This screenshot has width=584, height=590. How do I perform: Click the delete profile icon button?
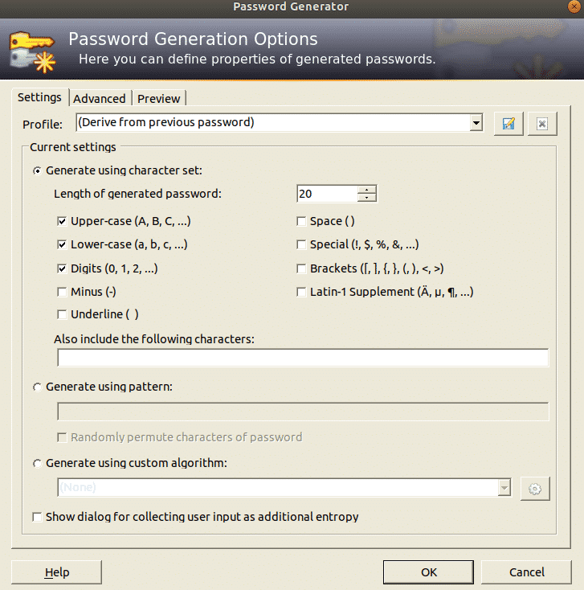(542, 124)
